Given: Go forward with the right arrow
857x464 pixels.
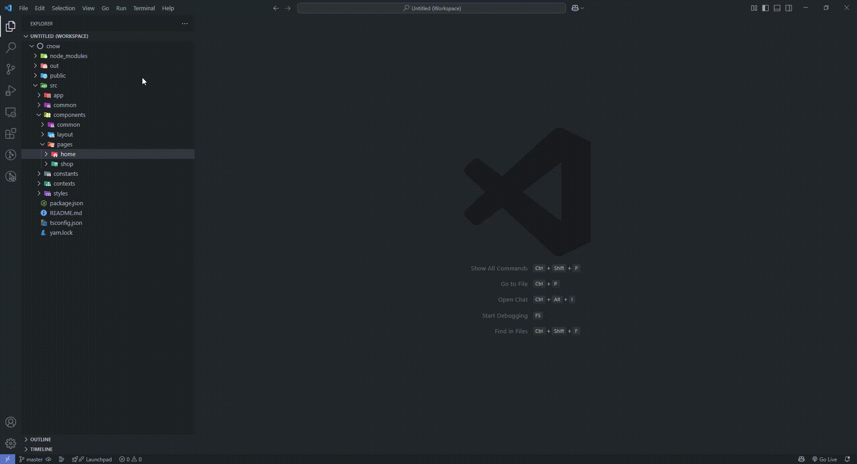Looking at the screenshot, I should point(288,8).
